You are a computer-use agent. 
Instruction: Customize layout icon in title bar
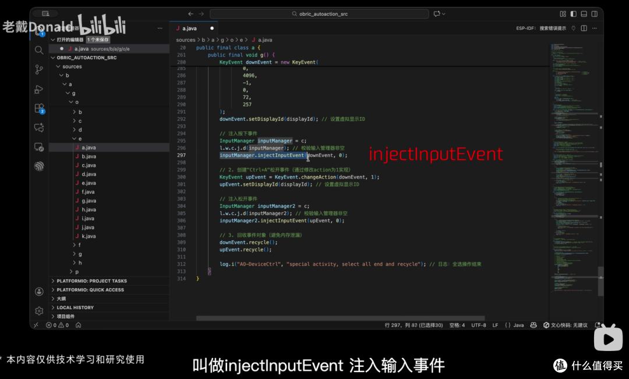click(x=563, y=13)
